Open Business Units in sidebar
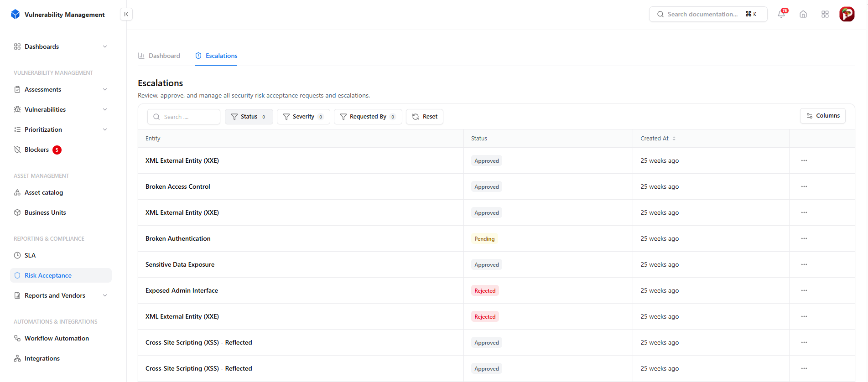 pyautogui.click(x=61, y=212)
